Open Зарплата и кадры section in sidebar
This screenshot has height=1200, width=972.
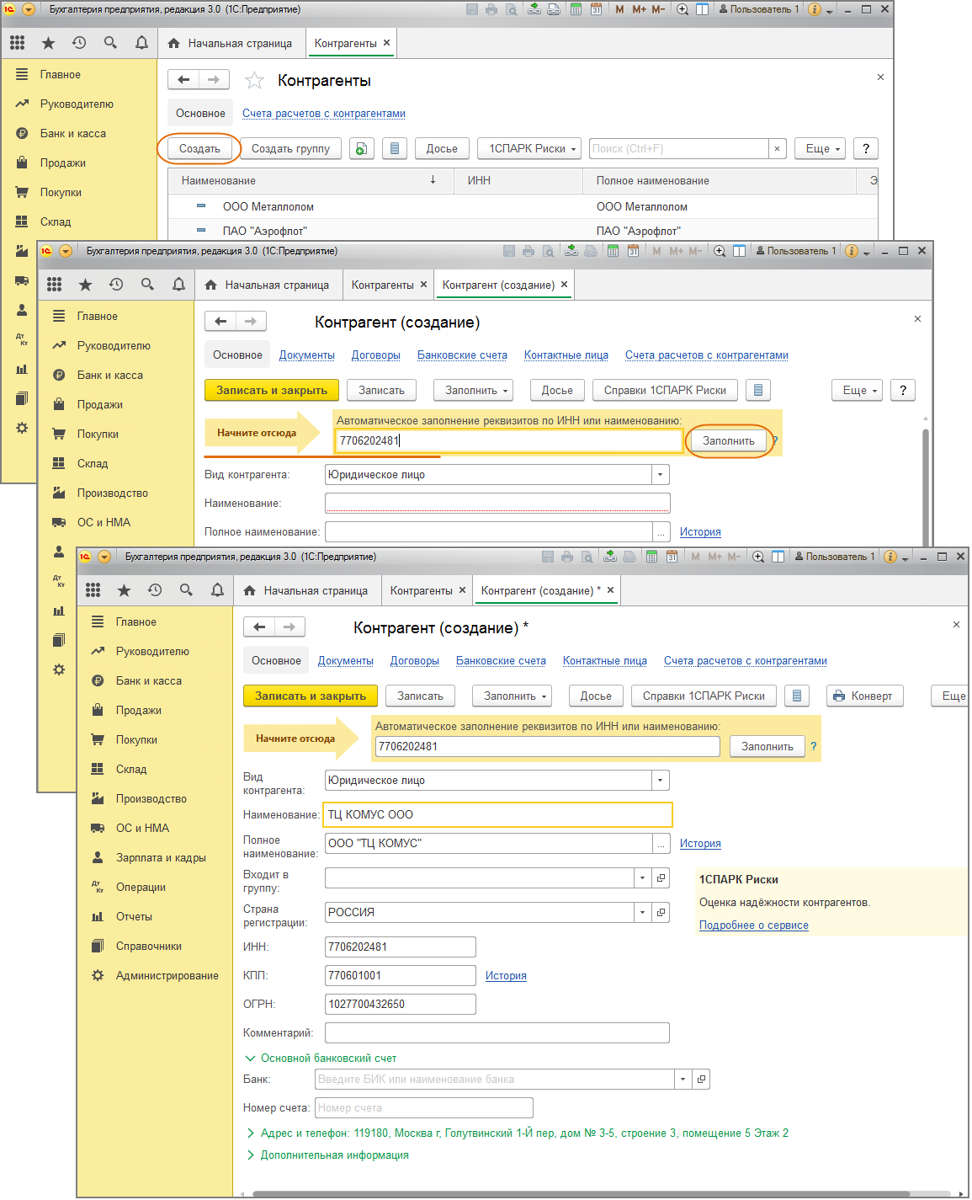click(x=160, y=858)
